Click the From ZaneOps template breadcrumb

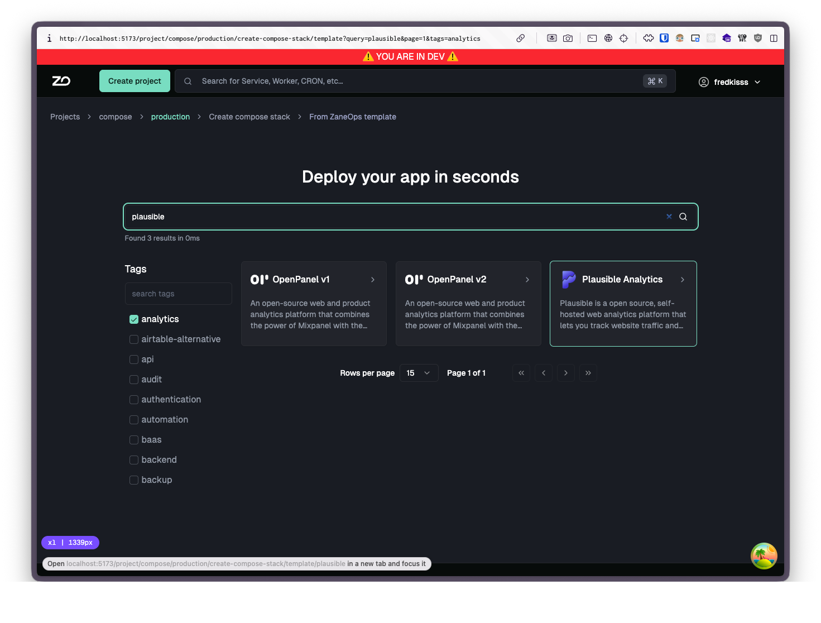(353, 117)
